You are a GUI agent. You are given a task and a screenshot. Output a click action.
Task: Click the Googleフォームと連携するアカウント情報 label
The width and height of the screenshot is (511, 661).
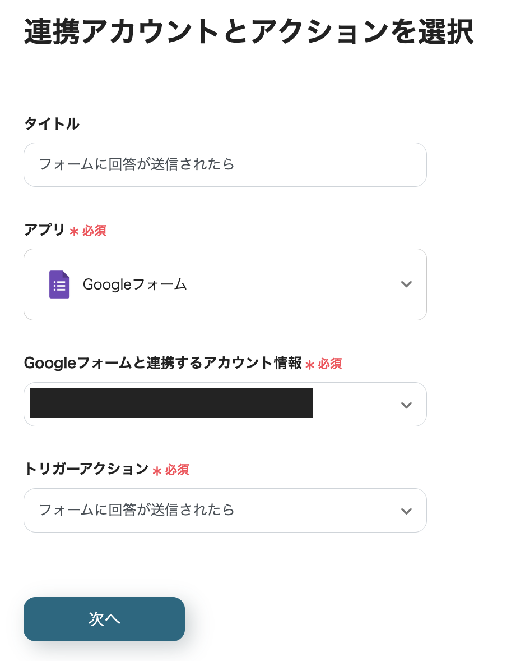coord(162,363)
